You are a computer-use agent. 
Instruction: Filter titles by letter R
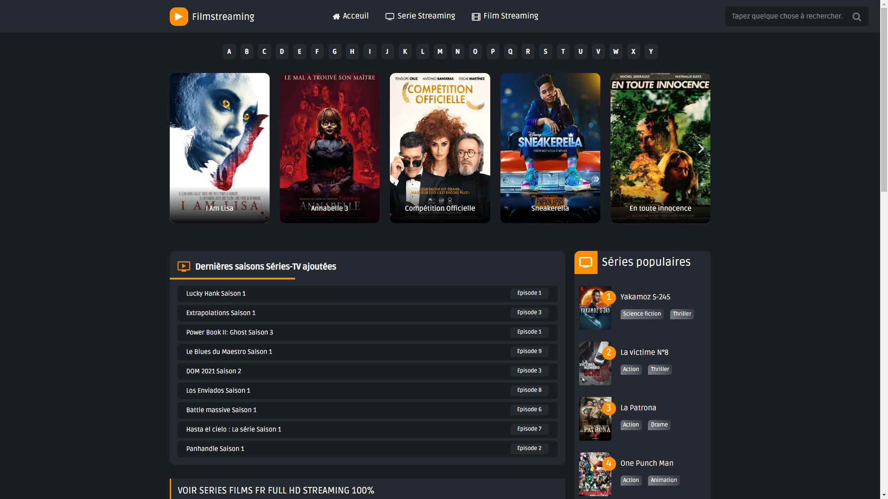pos(528,52)
